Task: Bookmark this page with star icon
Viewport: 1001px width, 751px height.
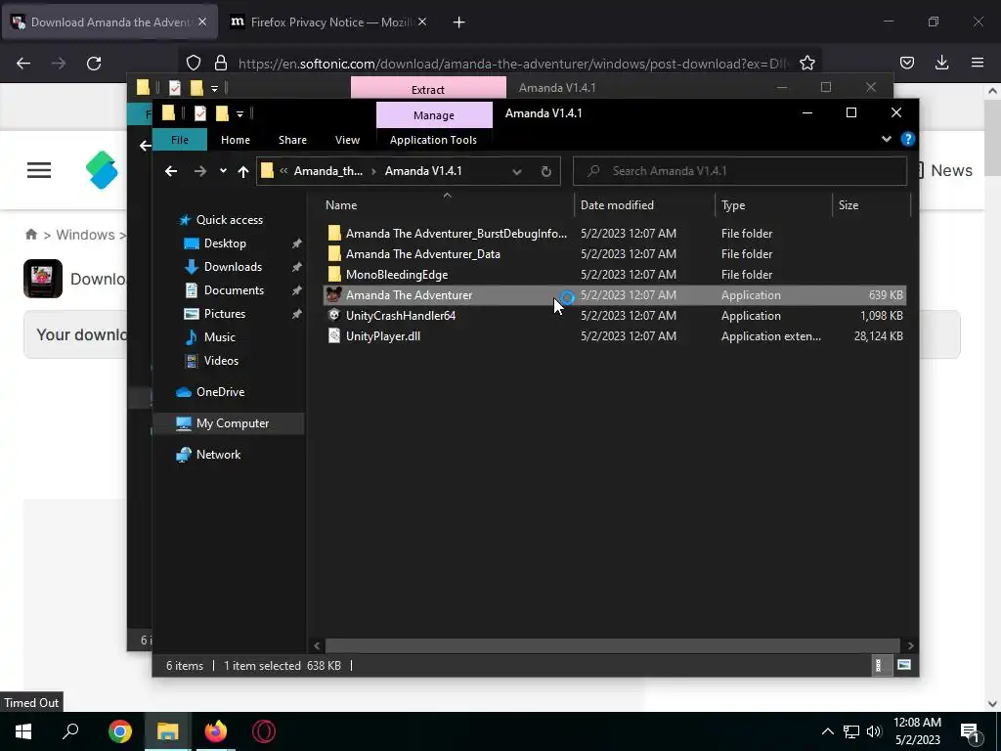Action: pos(806,64)
